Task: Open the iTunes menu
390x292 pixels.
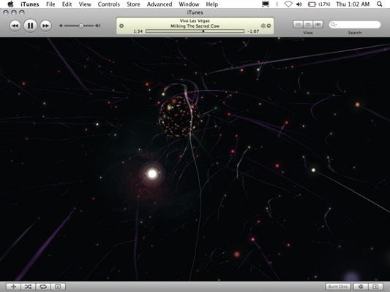Action: coord(29,4)
